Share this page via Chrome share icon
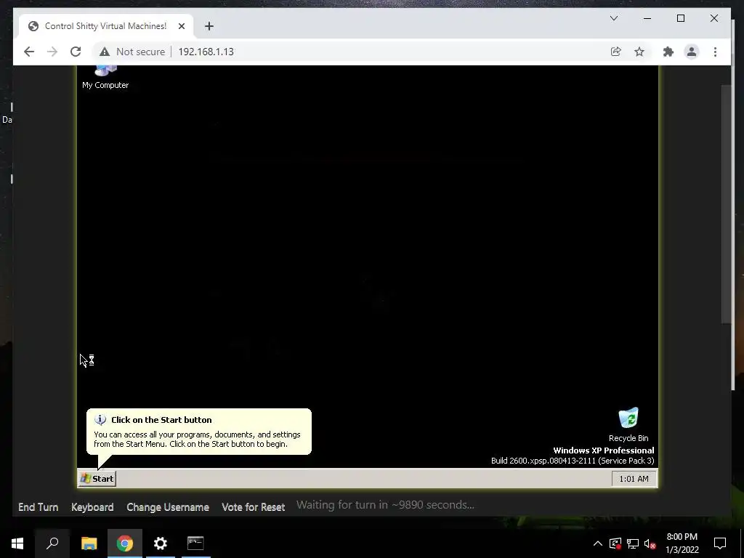The height and width of the screenshot is (558, 744). [615, 52]
